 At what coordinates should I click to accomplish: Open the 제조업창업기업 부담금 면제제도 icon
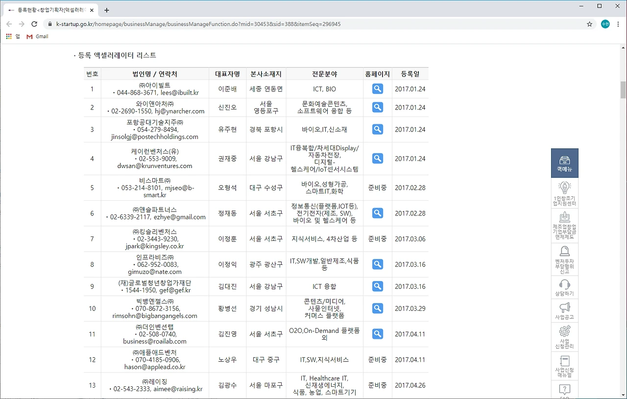click(564, 223)
